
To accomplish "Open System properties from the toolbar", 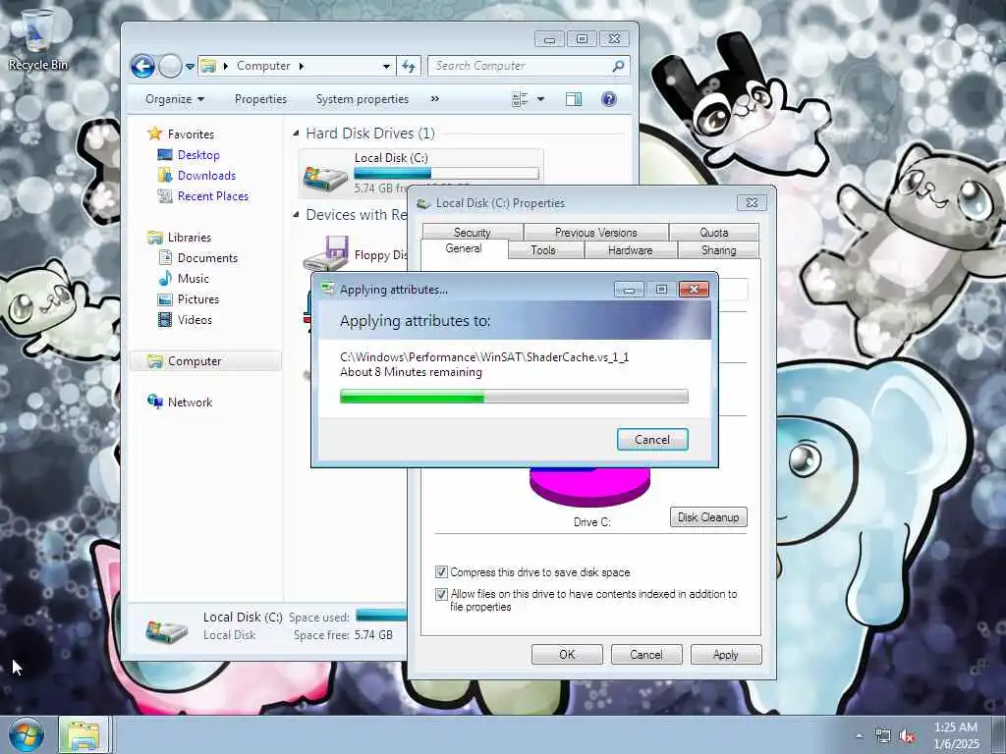I will coord(362,99).
